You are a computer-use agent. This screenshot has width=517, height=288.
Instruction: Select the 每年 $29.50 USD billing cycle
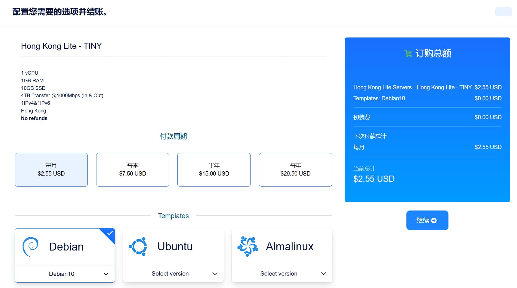296,170
